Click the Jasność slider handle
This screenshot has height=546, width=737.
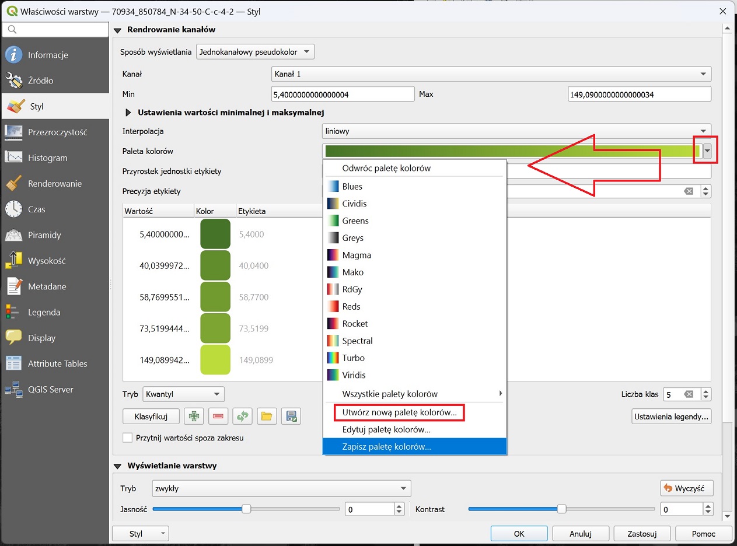point(246,509)
